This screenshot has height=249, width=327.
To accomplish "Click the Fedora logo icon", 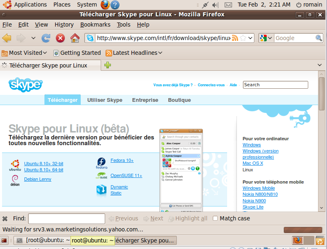I will [102, 163].
